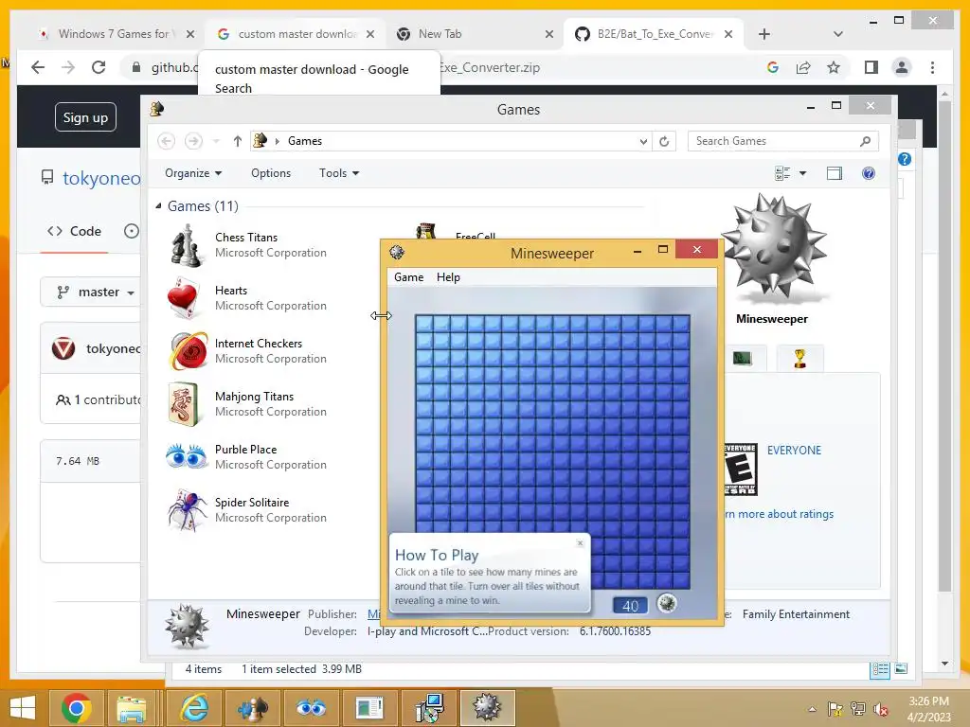
Task: Open the Organize dropdown menu
Action: pos(193,173)
